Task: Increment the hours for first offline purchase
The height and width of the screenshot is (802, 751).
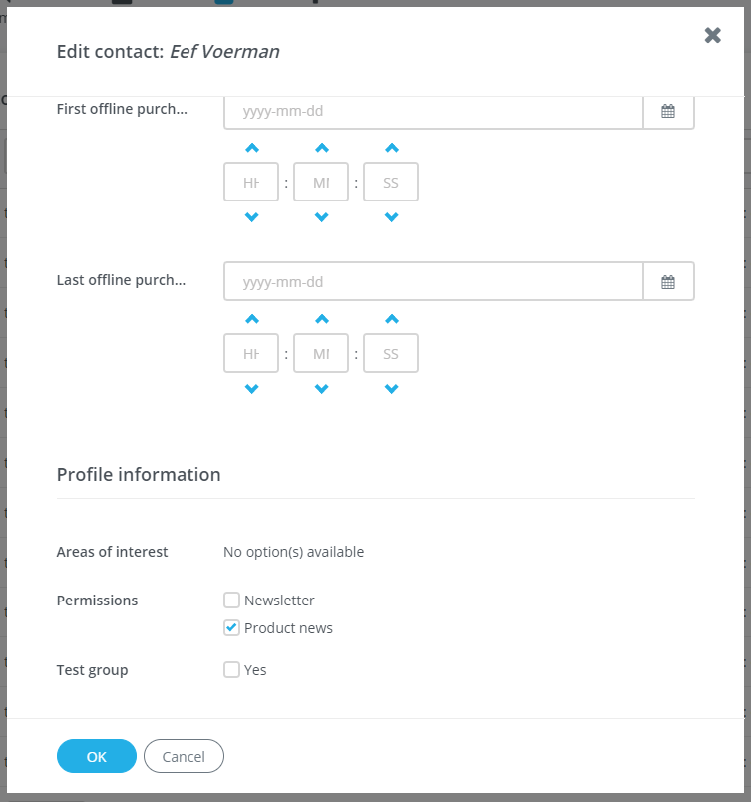Action: (250, 147)
